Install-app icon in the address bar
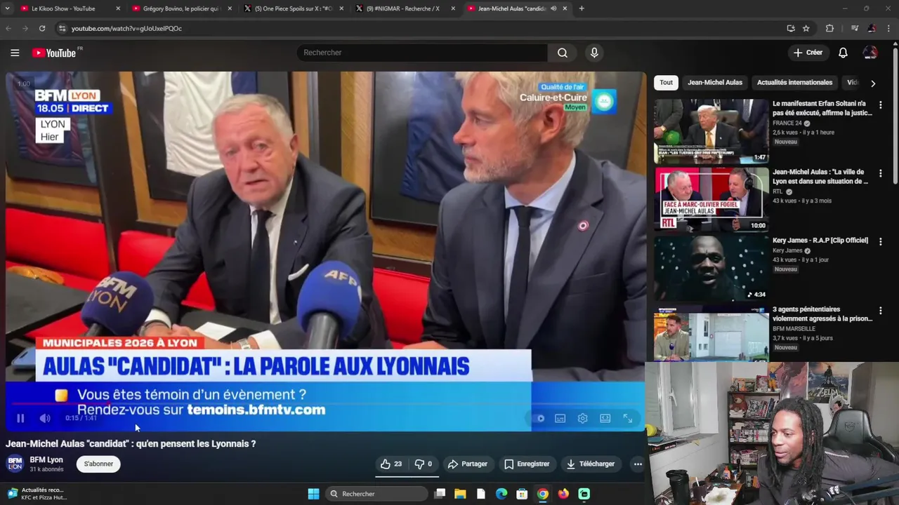This screenshot has height=505, width=899. [791, 28]
